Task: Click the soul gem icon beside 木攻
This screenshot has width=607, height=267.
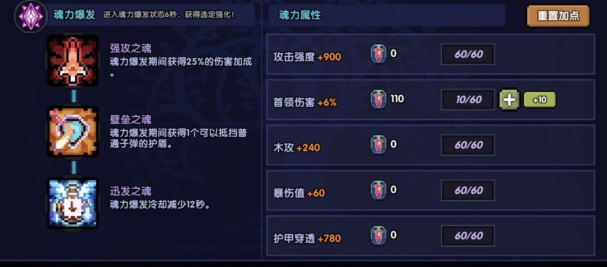Action: (378, 145)
